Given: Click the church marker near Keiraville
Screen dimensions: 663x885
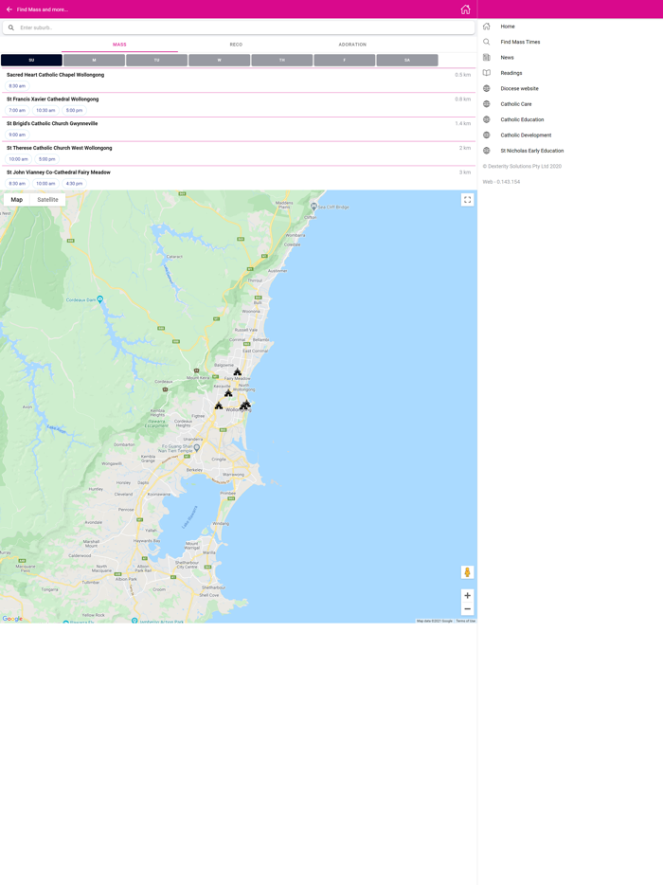Looking at the screenshot, I should point(228,393).
